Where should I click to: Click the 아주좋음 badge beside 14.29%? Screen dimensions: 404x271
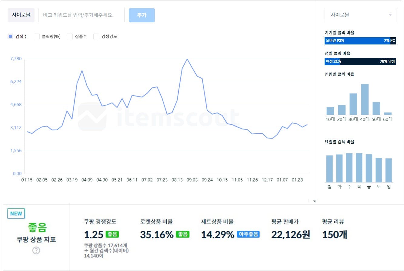248,234
